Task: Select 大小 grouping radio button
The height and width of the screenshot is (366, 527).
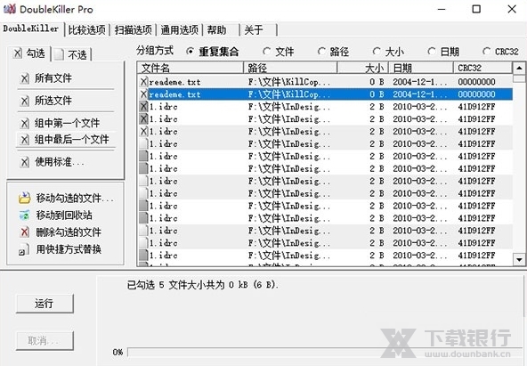Action: click(377, 52)
